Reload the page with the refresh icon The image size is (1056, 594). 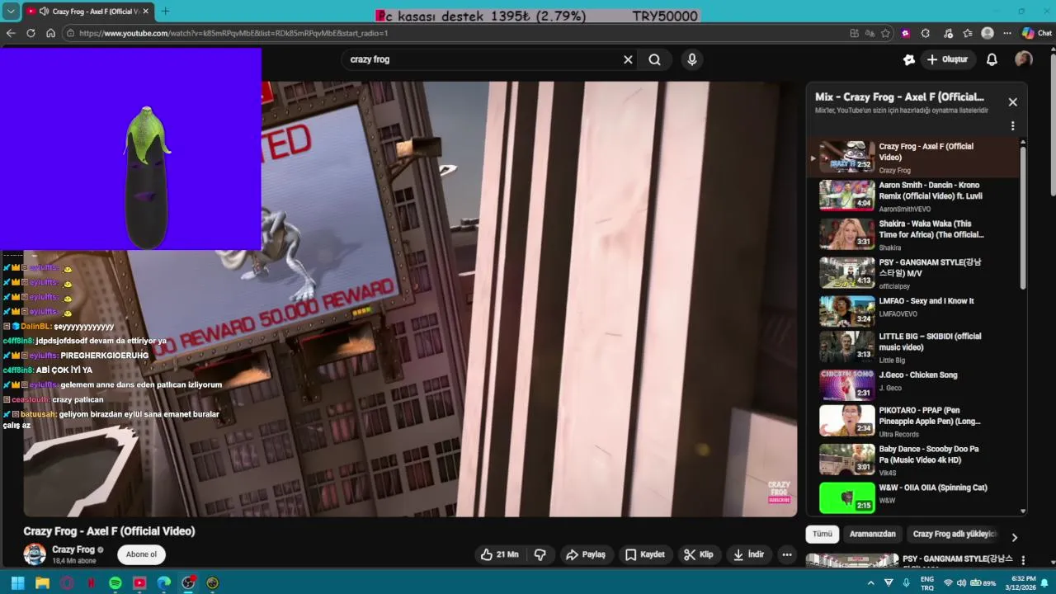31,33
